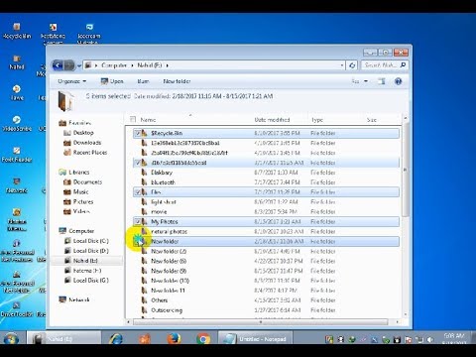This screenshot has width=476, height=357.
Task: Open the Windows Start menu
Action: click(11, 339)
